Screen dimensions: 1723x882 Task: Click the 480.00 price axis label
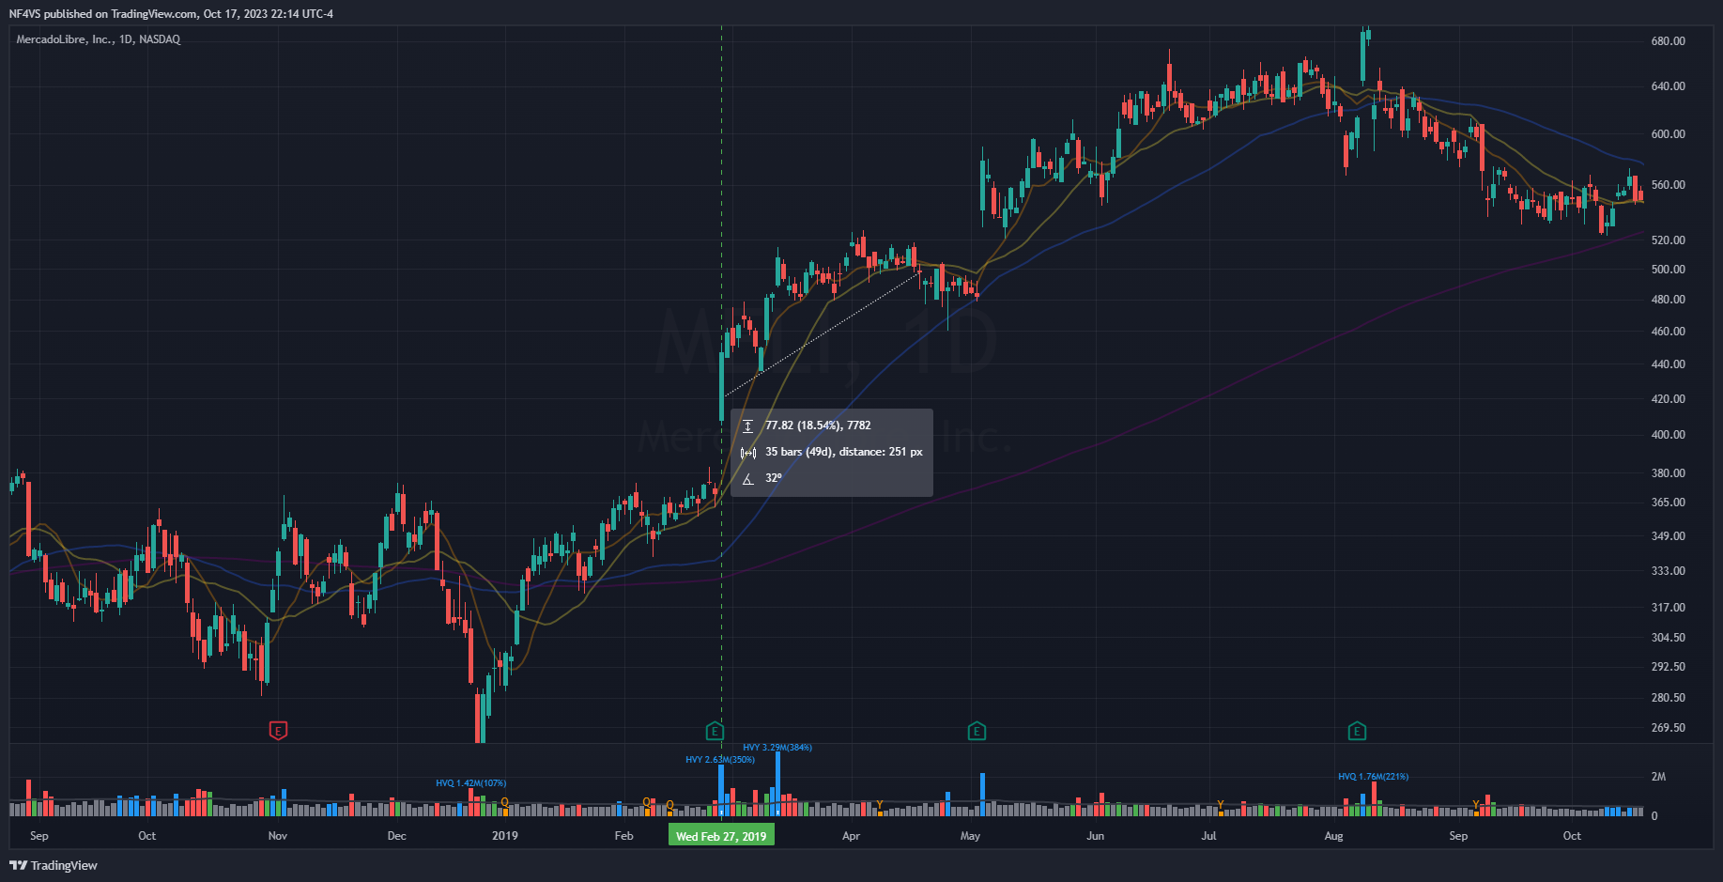click(x=1668, y=300)
